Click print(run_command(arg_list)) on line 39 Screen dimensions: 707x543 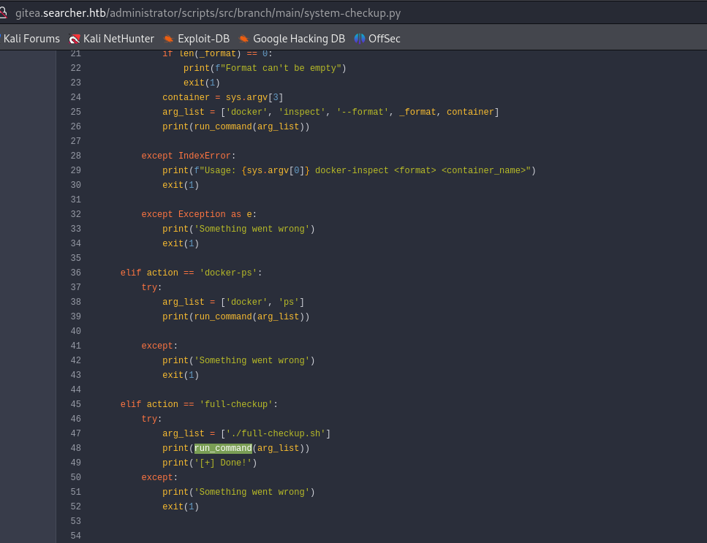[x=236, y=316]
